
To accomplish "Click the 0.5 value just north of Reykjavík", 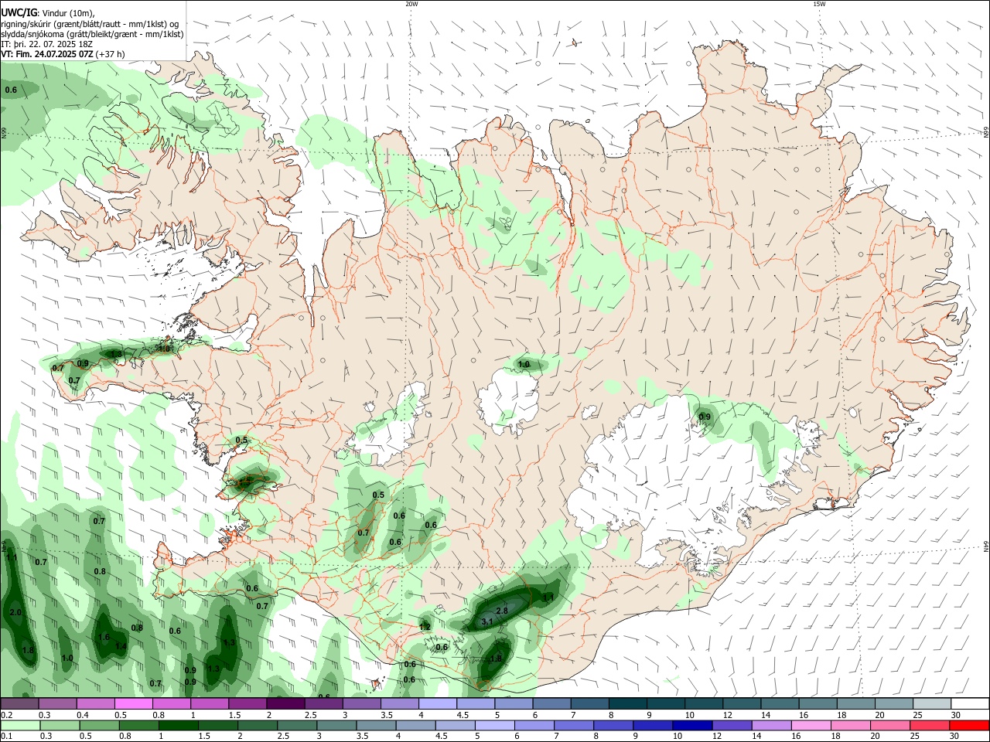I will [x=241, y=440].
